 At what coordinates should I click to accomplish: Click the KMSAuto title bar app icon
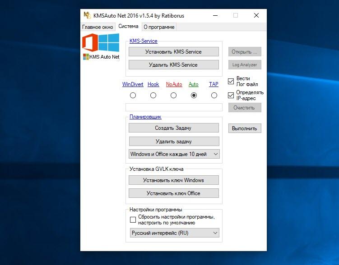click(x=87, y=15)
